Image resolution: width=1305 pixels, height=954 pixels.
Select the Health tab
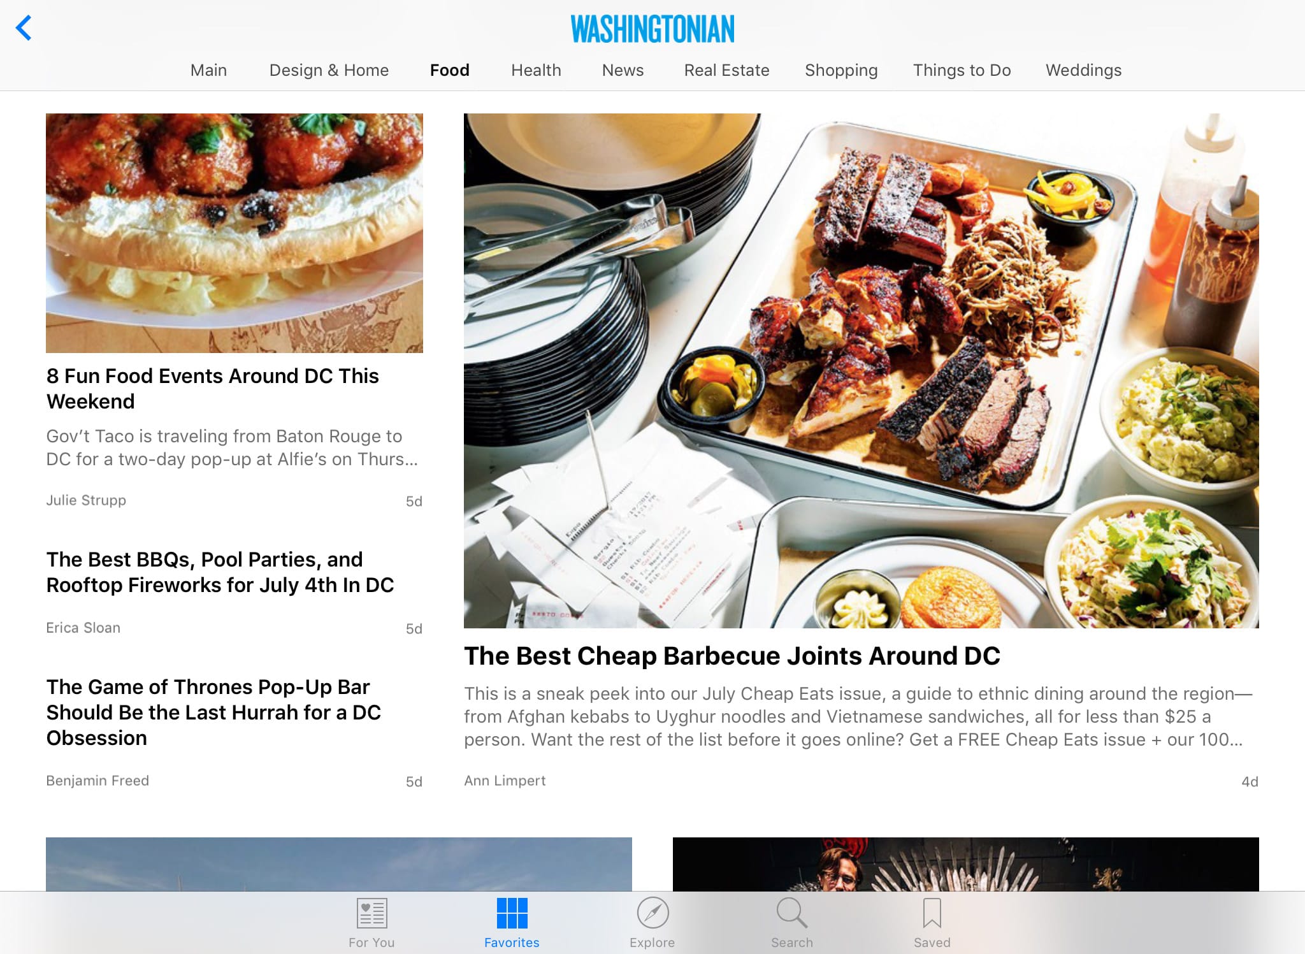click(536, 70)
